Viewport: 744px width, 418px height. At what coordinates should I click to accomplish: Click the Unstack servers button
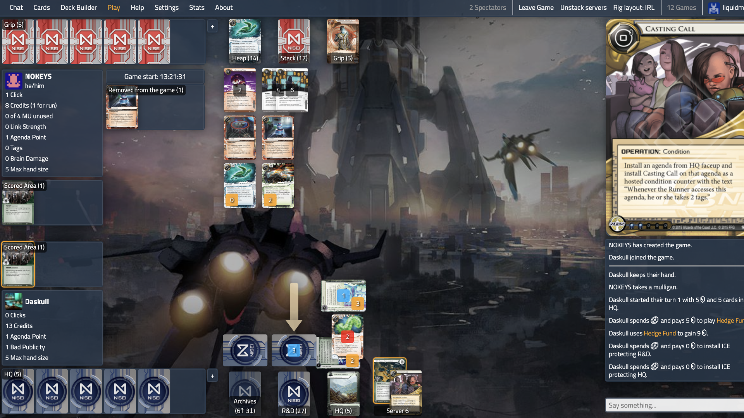pyautogui.click(x=583, y=8)
